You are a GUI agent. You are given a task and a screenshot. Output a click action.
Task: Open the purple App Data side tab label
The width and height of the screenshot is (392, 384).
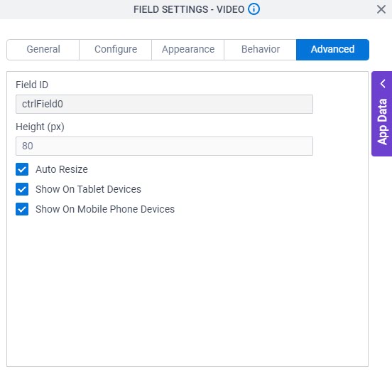pos(382,122)
